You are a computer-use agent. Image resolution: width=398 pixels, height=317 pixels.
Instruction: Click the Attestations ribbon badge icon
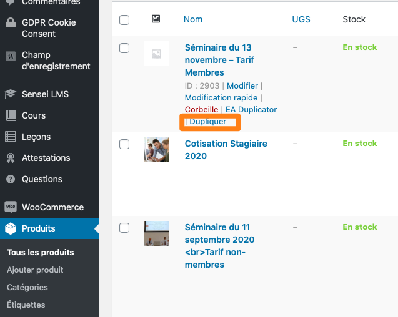tap(11, 158)
